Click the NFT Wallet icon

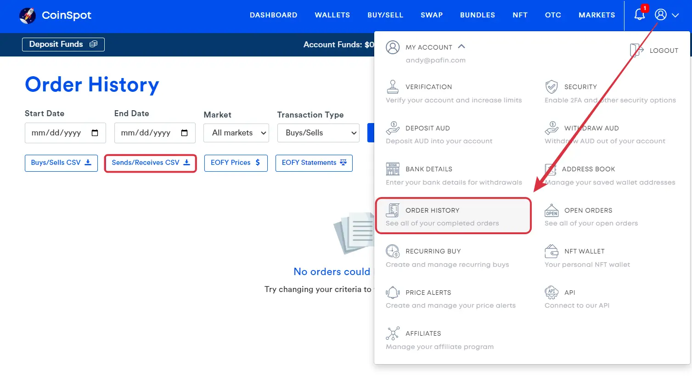tap(551, 251)
